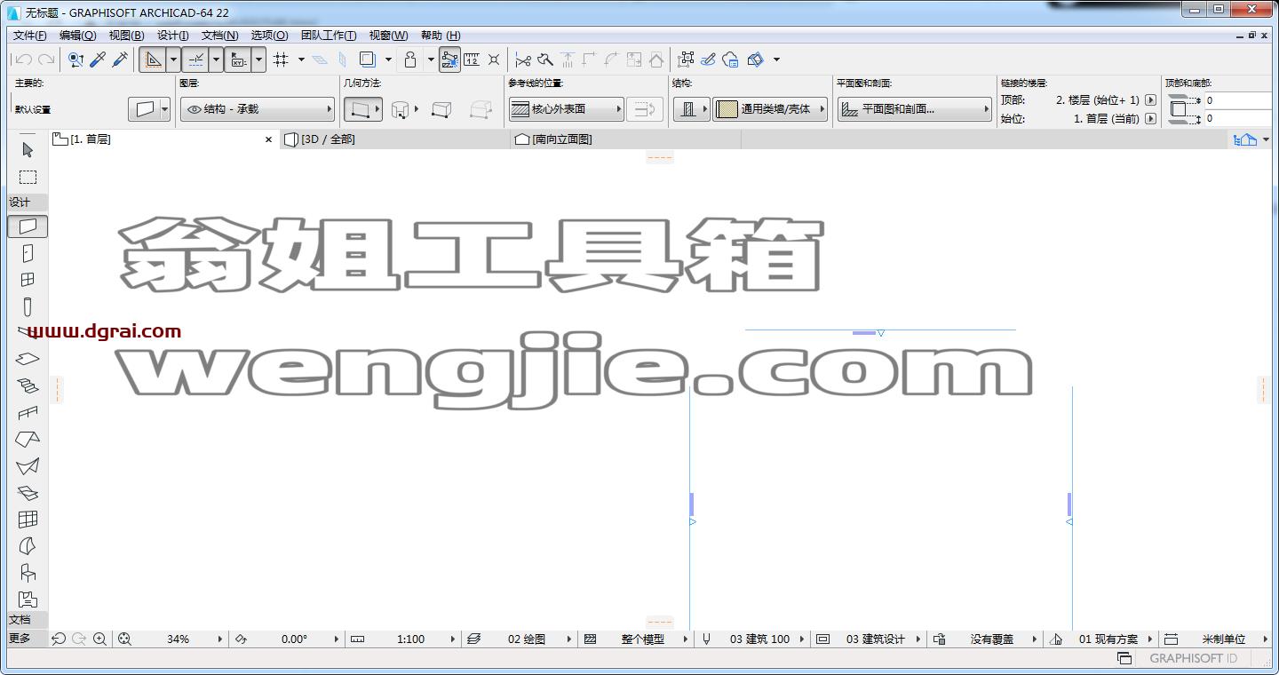Open the 结构 - 承载 layer dropdown
Image resolution: width=1279 pixels, height=675 pixels.
pyautogui.click(x=258, y=109)
